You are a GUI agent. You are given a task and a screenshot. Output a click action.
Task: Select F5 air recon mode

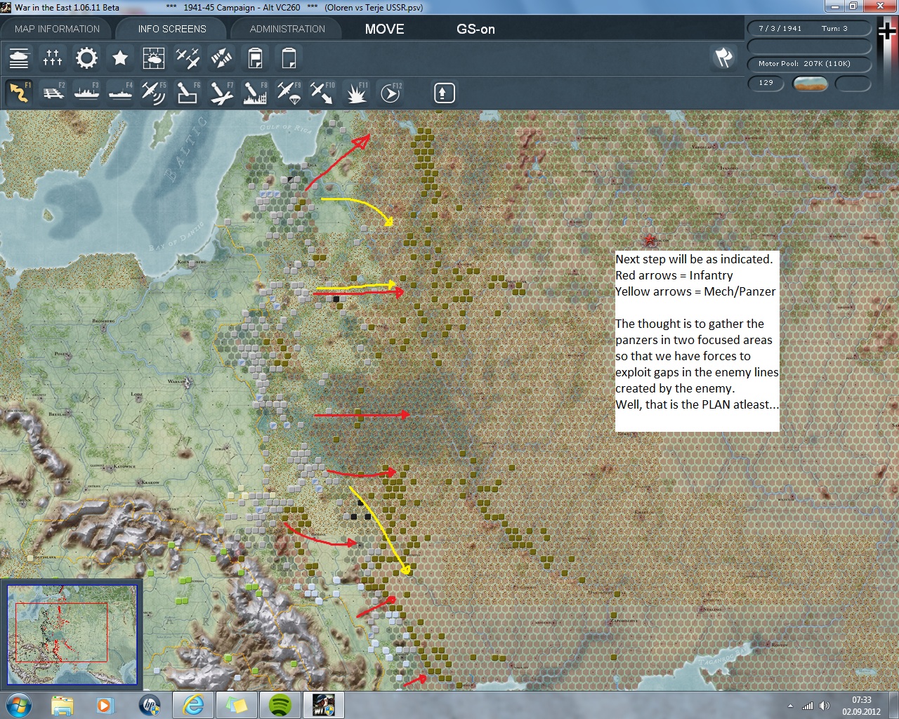[x=154, y=93]
